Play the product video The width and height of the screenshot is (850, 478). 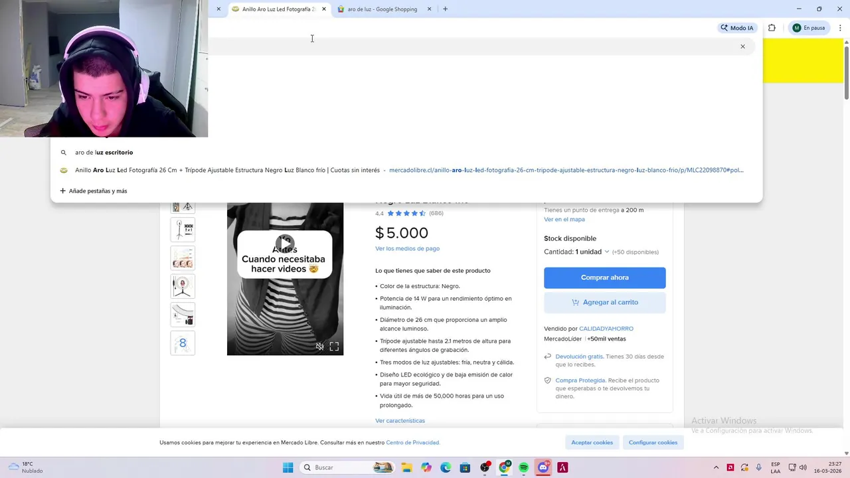click(x=285, y=244)
